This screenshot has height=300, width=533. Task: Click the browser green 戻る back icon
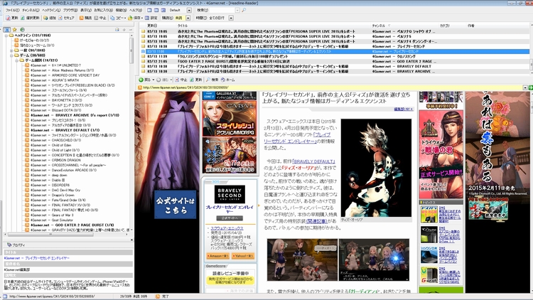(141, 80)
